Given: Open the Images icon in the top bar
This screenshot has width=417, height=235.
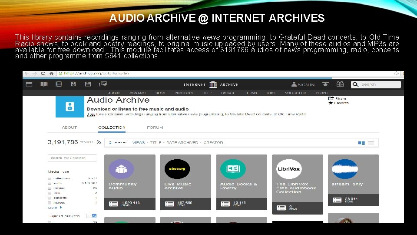Looking at the screenshot, I should pos(103,84).
